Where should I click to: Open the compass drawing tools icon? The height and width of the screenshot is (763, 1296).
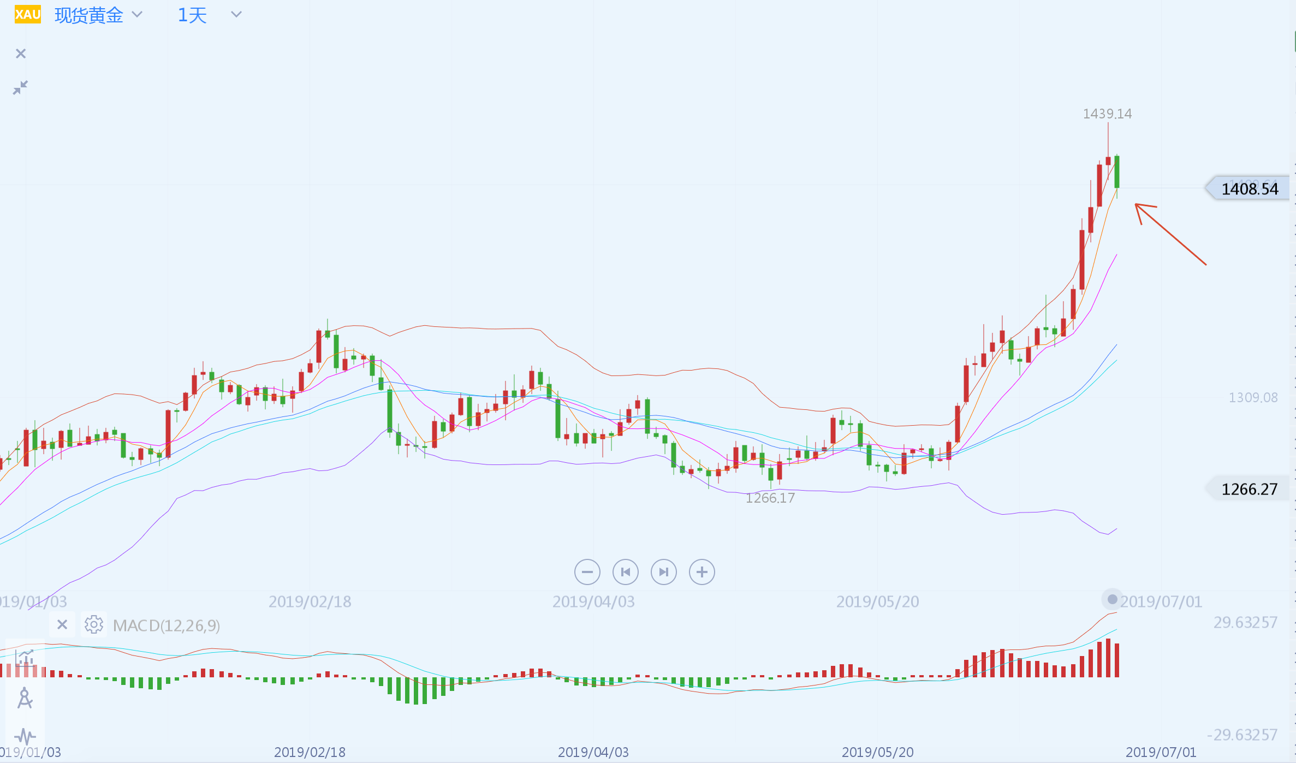(25, 698)
